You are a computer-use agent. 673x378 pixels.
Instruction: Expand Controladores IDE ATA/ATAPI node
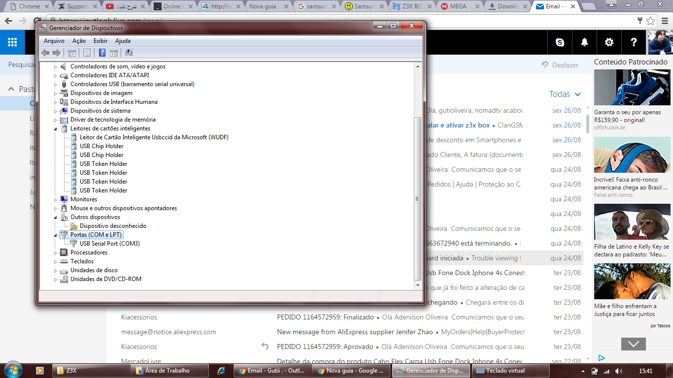[56, 75]
